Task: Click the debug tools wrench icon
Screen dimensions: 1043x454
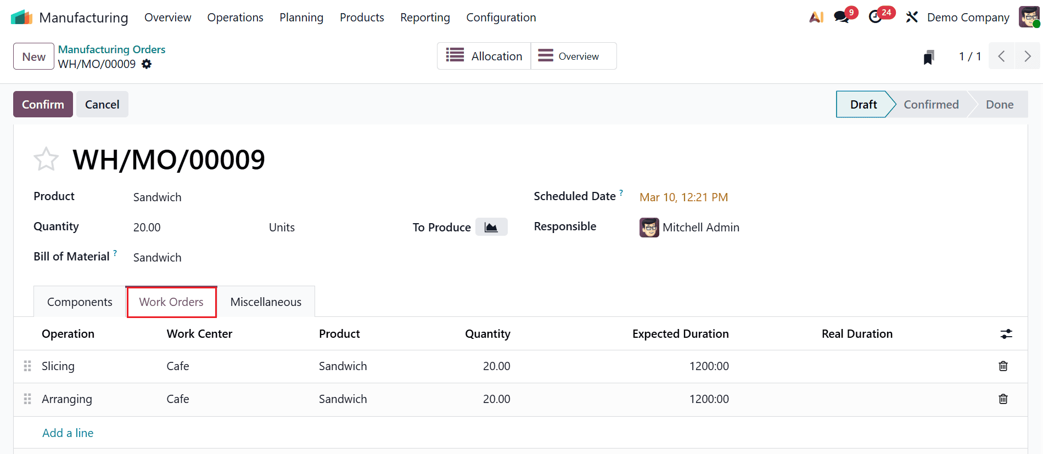Action: point(912,17)
